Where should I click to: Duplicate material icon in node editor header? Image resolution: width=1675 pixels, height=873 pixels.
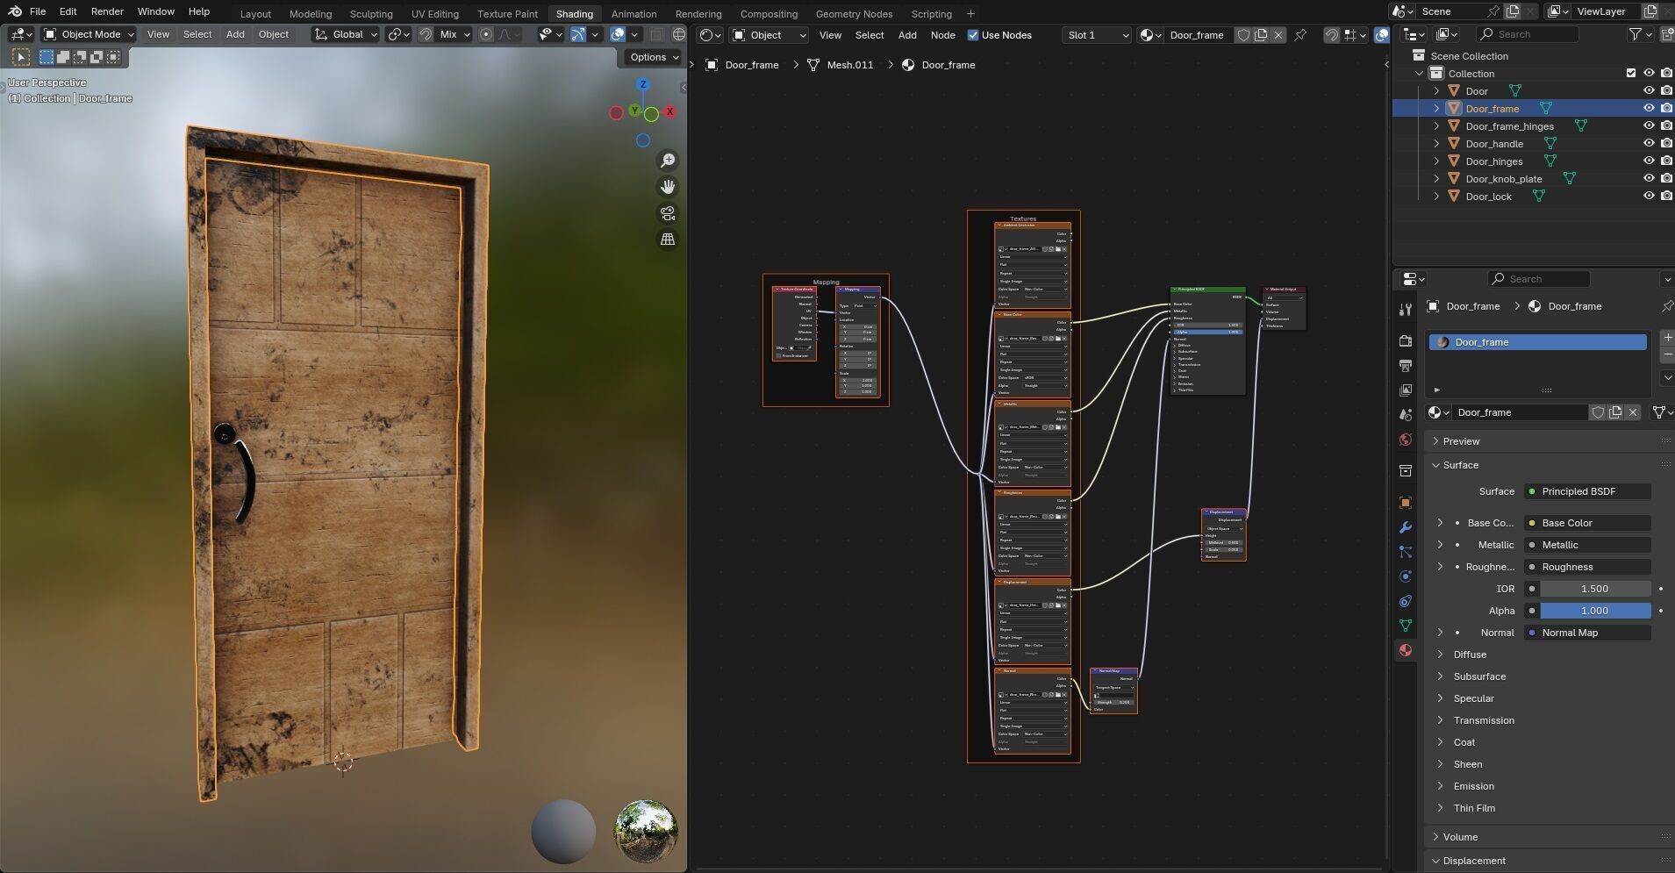click(x=1261, y=35)
